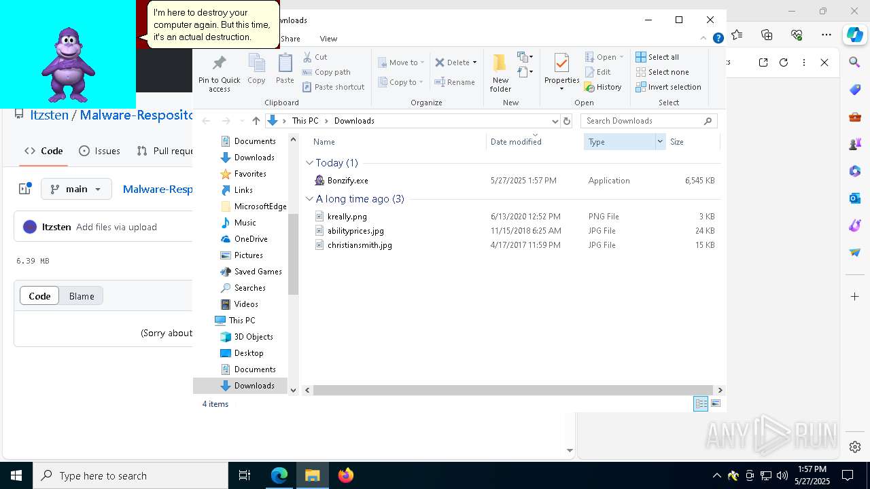Open Music in the navigation pane
Image resolution: width=870 pixels, height=489 pixels.
pos(245,223)
